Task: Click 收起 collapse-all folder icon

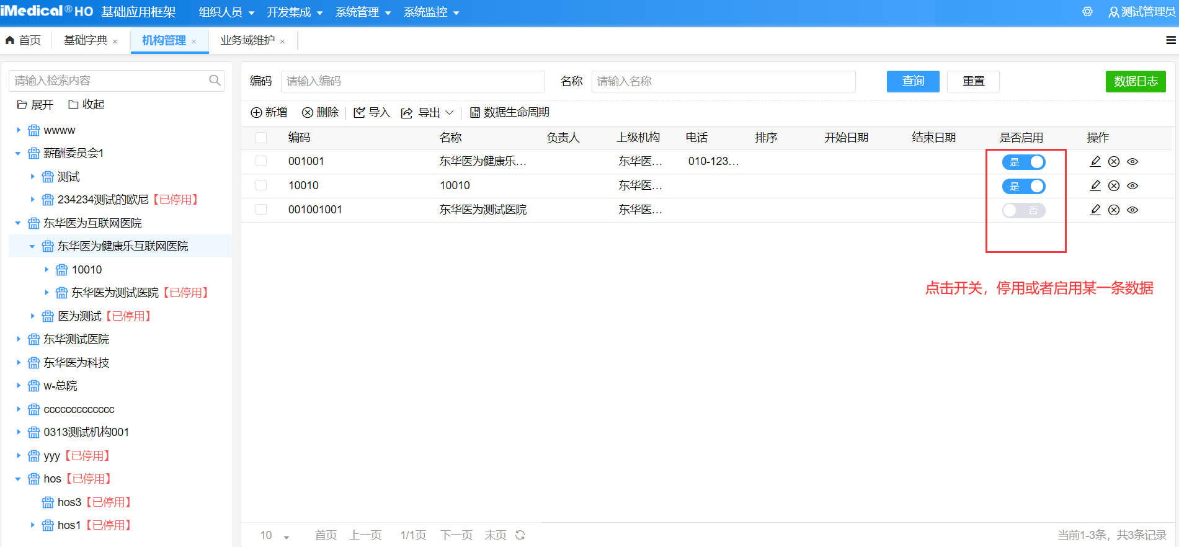Action: (x=73, y=105)
